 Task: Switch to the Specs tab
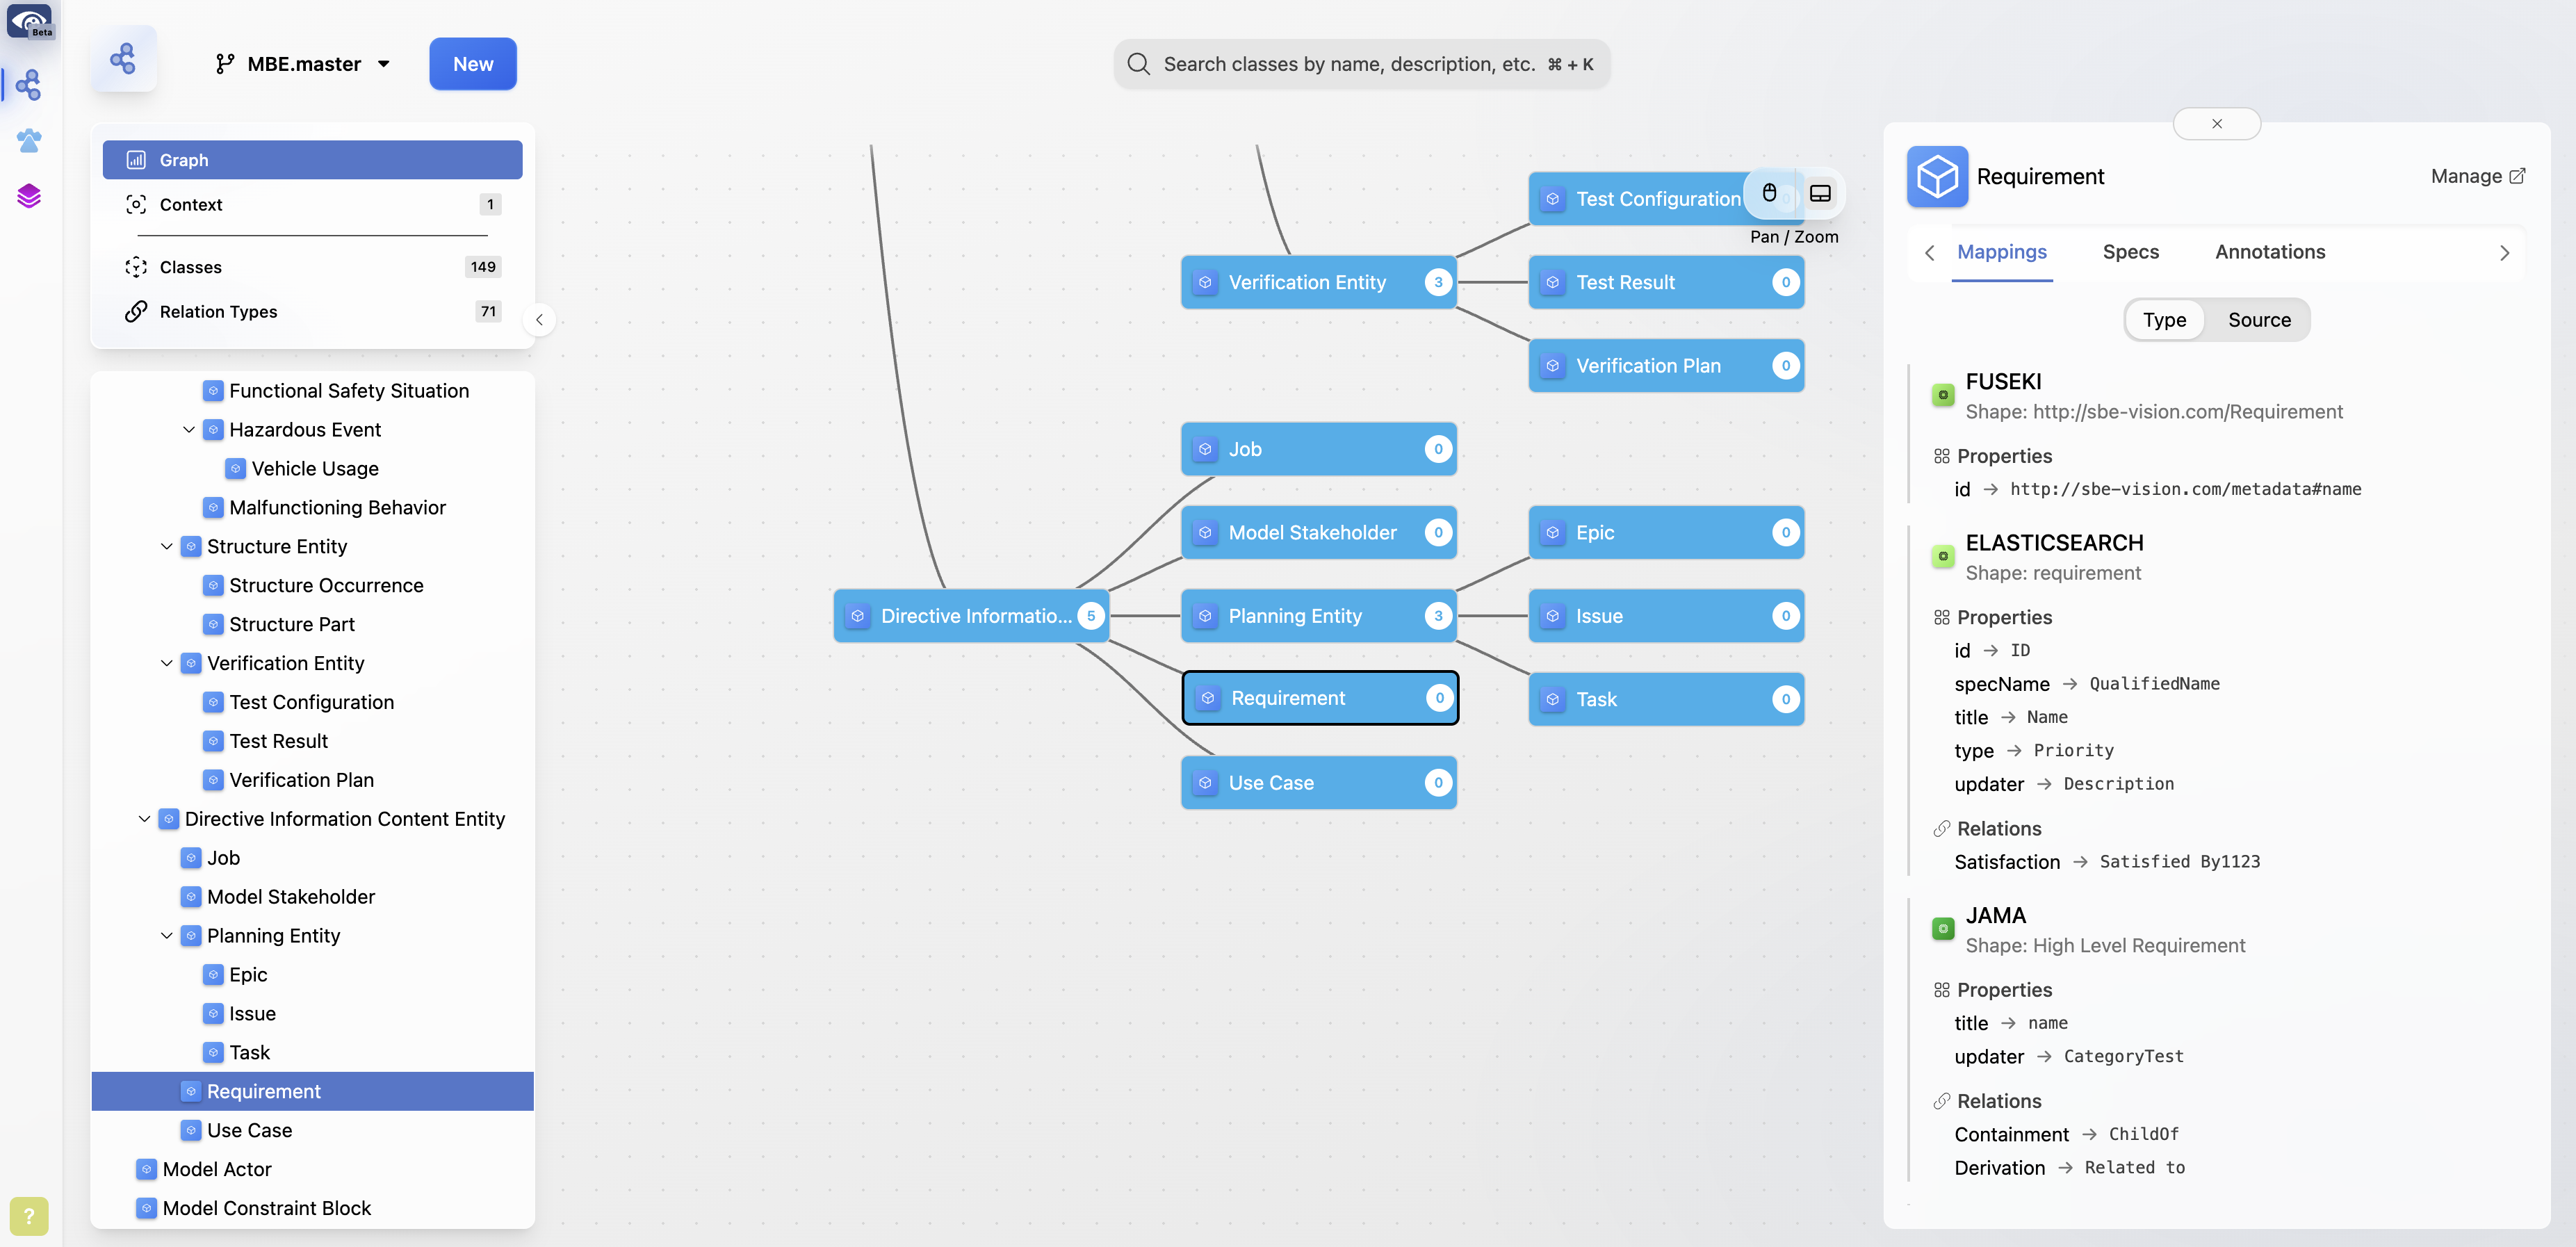pos(2130,252)
